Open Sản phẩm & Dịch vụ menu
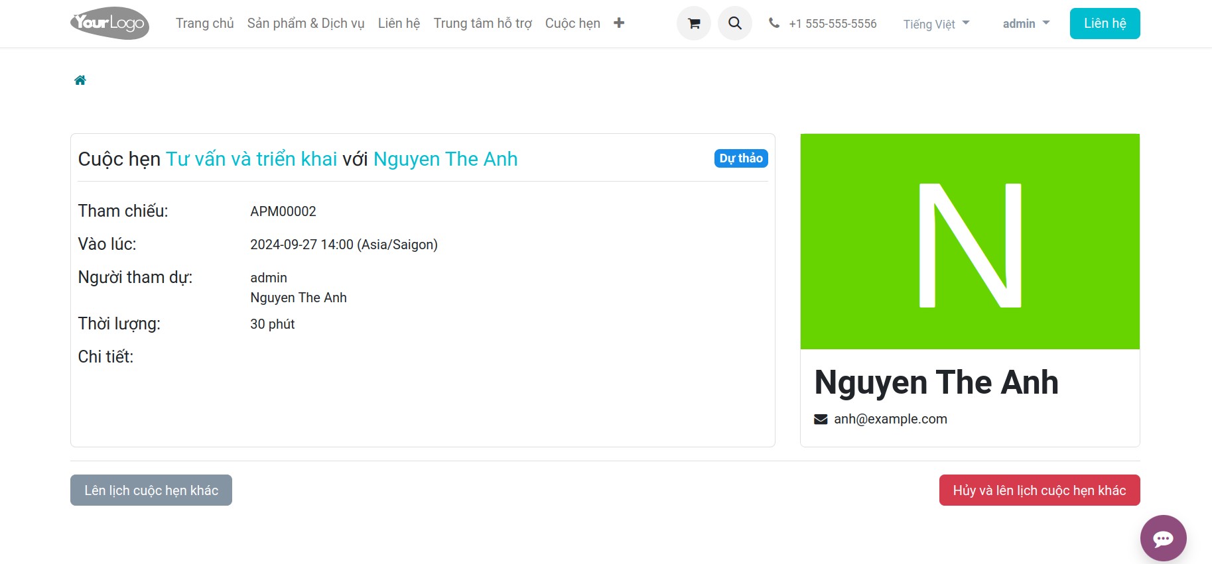 point(306,23)
